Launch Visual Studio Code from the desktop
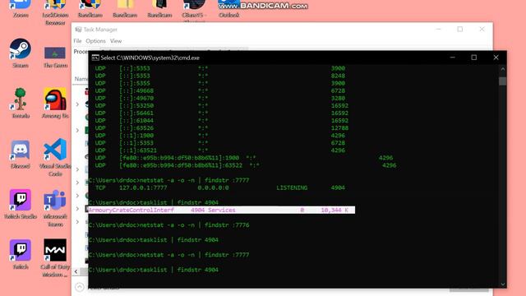526x296 pixels. [55, 158]
